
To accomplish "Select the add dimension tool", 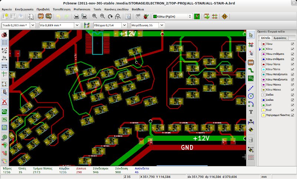I will [x=251, y=120].
